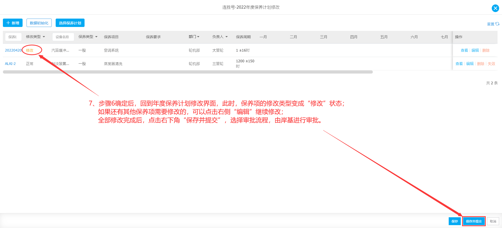Image resolution: width=502 pixels, height=228 pixels.
Task: Click the 修改 status cell
Action: [30, 50]
